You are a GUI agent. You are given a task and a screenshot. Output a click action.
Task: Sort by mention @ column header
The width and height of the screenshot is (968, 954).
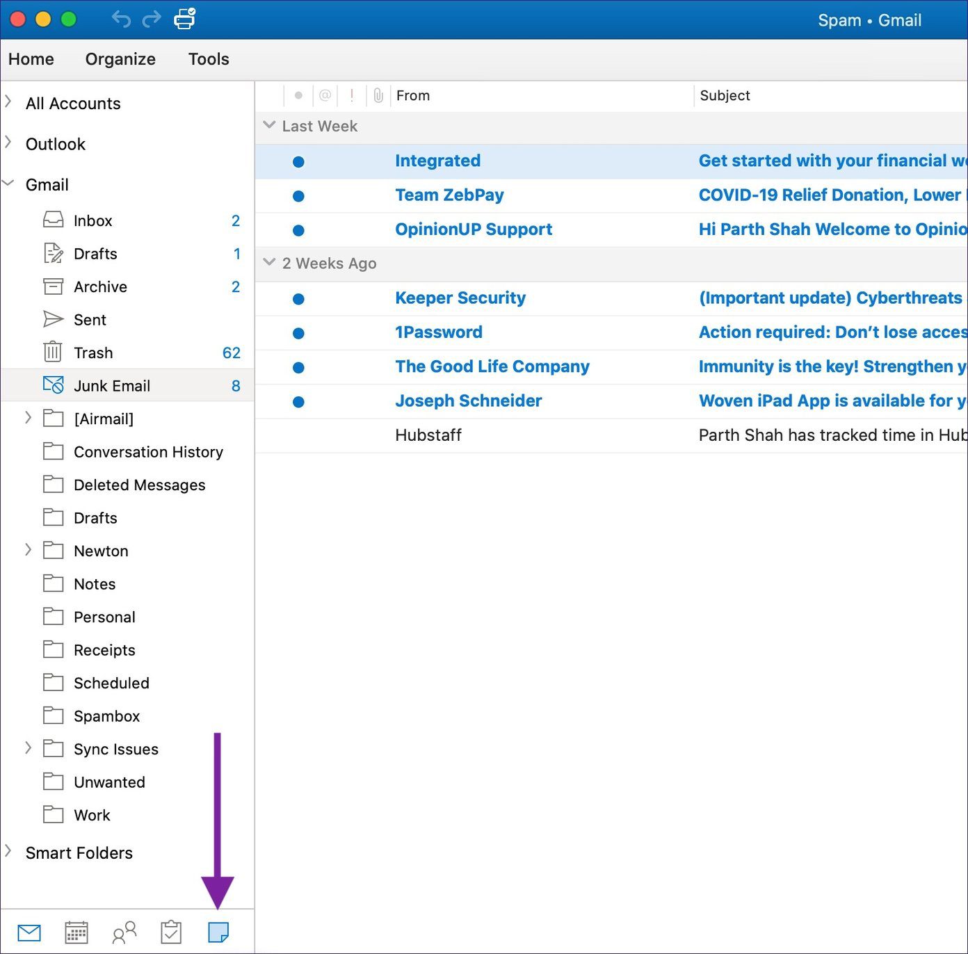[325, 95]
